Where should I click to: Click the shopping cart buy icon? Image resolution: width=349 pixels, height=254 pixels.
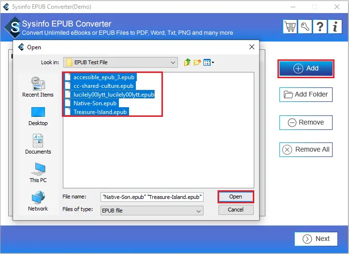coord(290,27)
